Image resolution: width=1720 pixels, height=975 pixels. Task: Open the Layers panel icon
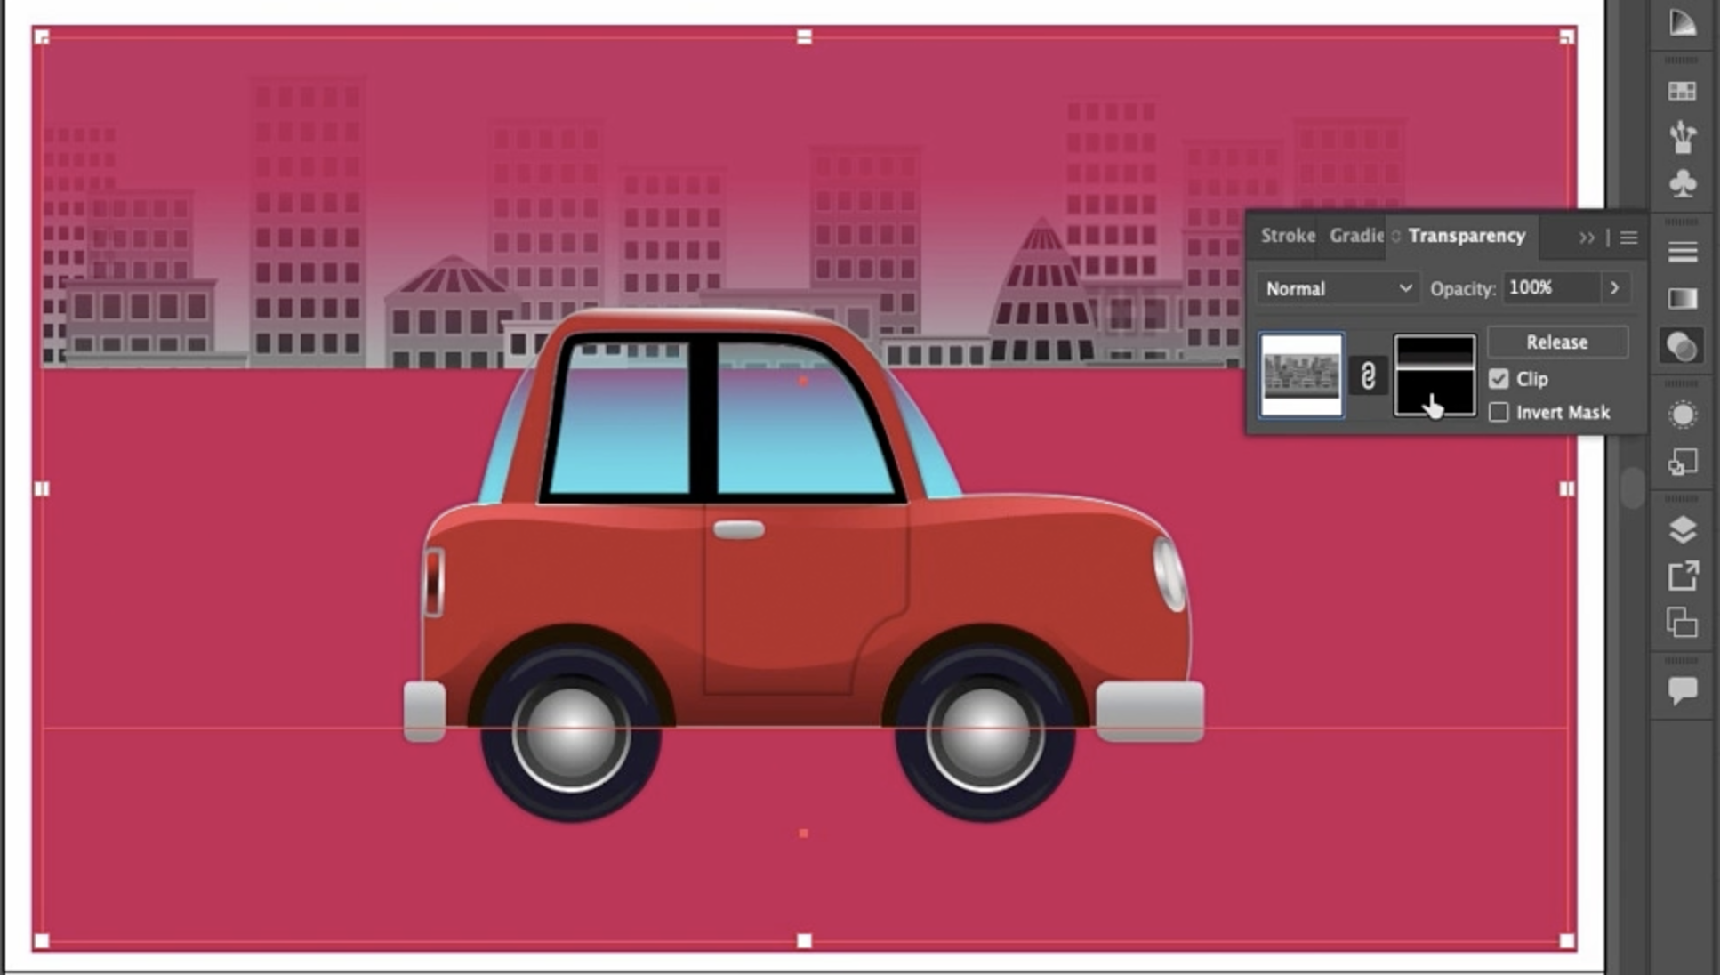click(1681, 530)
